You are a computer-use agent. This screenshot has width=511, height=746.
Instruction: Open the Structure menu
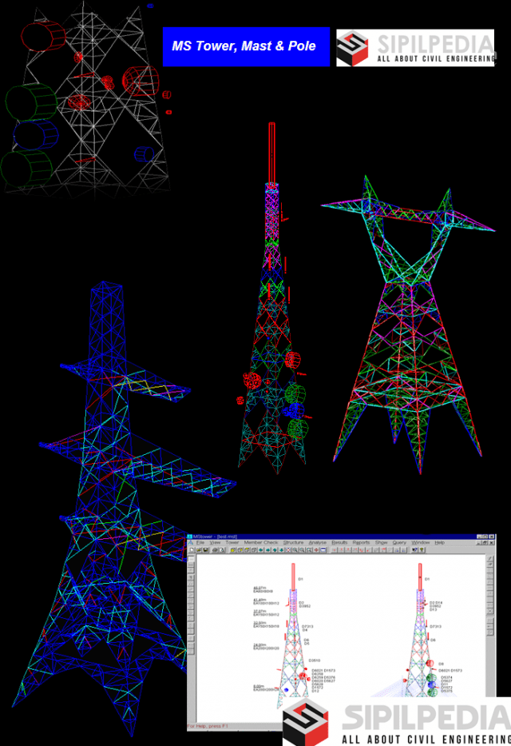pos(293,543)
